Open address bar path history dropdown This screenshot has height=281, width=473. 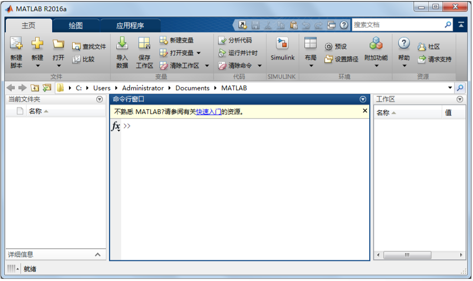(450, 88)
